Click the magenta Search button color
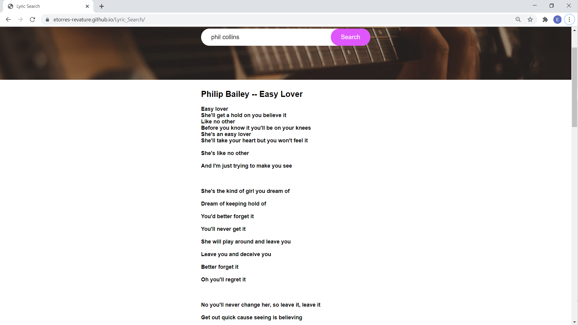The height and width of the screenshot is (325, 578). [x=350, y=37]
